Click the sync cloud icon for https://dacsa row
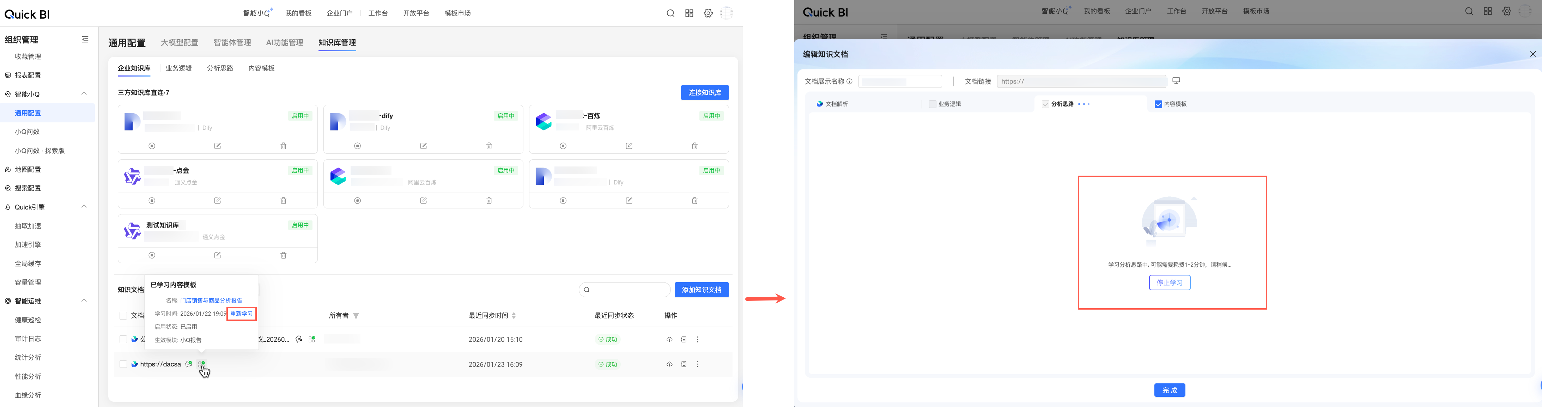 tap(669, 365)
